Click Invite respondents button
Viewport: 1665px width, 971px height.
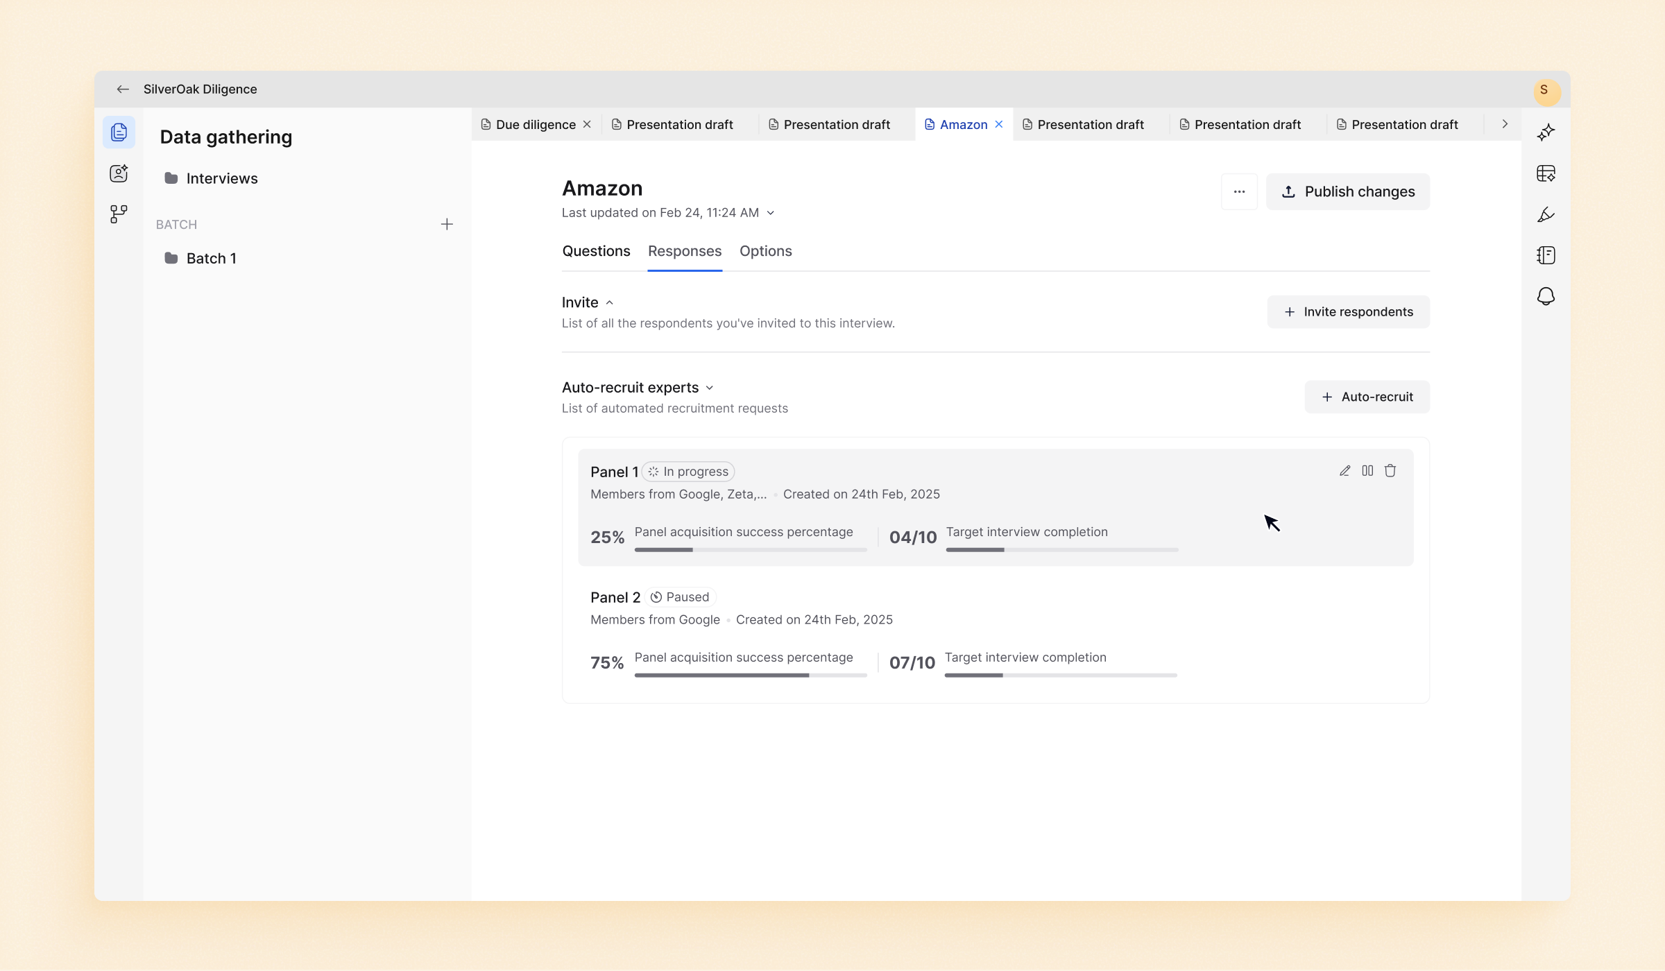point(1348,312)
